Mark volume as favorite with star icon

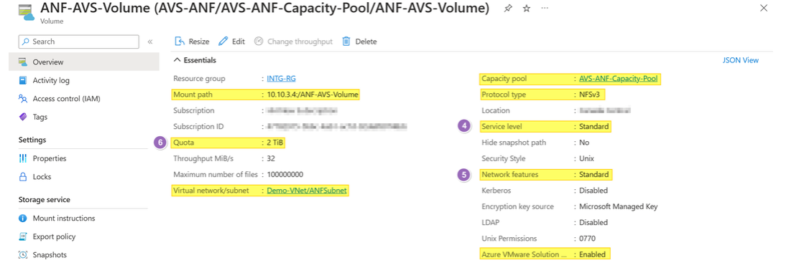coord(526,9)
